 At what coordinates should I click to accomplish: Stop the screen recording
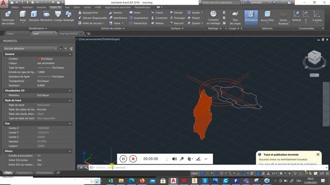coord(133,159)
